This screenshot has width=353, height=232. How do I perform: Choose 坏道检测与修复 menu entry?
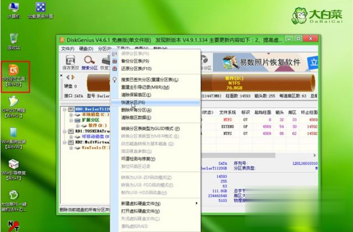point(155,159)
